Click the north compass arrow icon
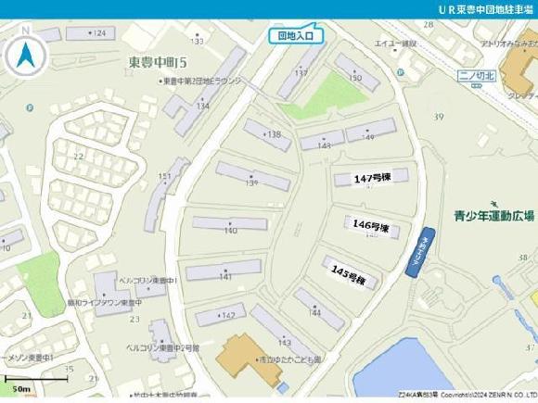Image resolution: width=538 pixels, height=403 pixels. tap(26, 56)
